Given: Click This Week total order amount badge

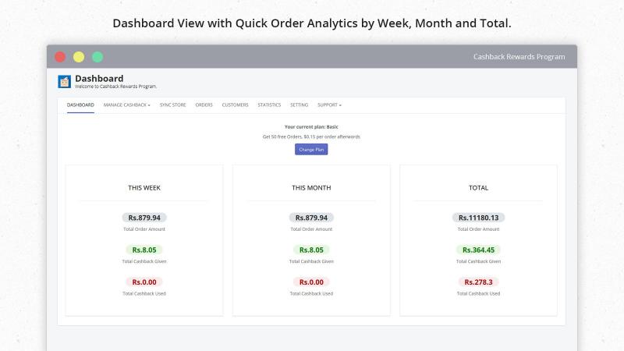Looking at the screenshot, I should (x=144, y=218).
